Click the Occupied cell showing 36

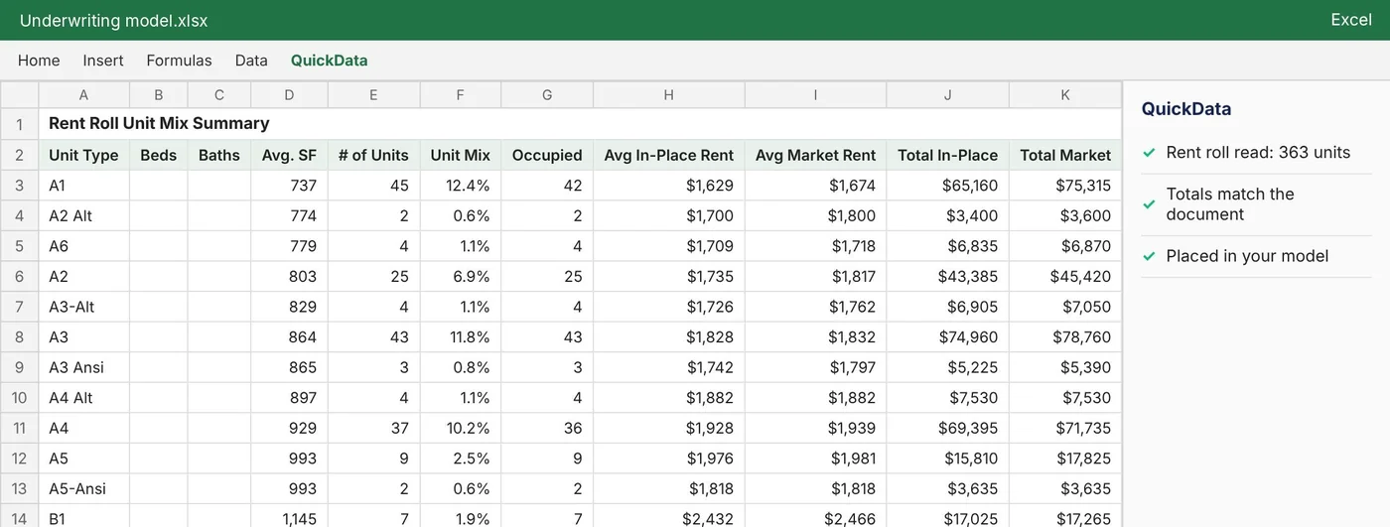click(547, 429)
